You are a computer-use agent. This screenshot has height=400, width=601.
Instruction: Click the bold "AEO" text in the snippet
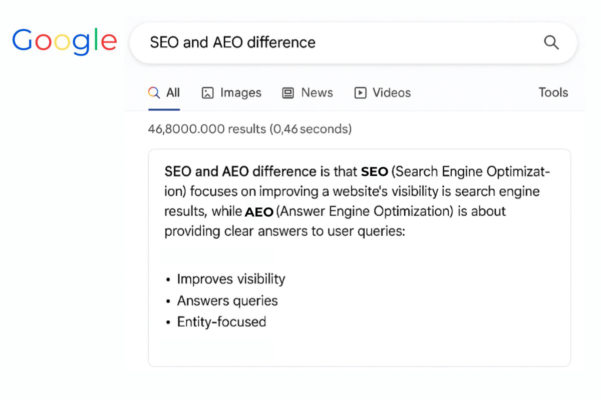click(259, 211)
